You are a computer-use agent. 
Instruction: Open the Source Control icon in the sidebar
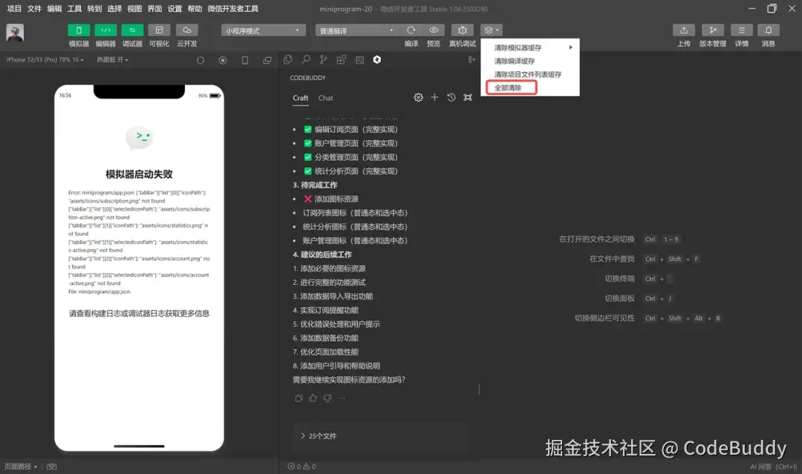point(322,59)
